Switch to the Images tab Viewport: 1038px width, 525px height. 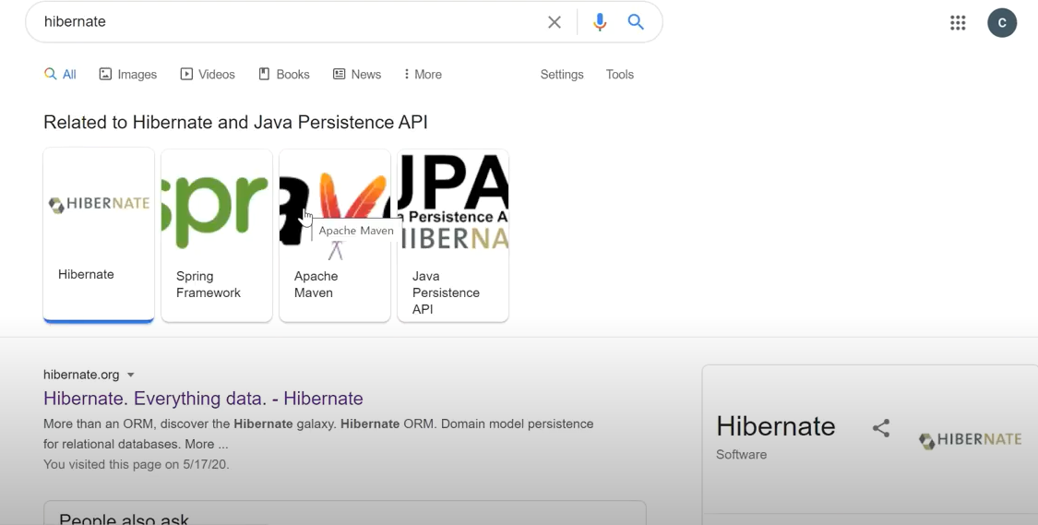127,74
